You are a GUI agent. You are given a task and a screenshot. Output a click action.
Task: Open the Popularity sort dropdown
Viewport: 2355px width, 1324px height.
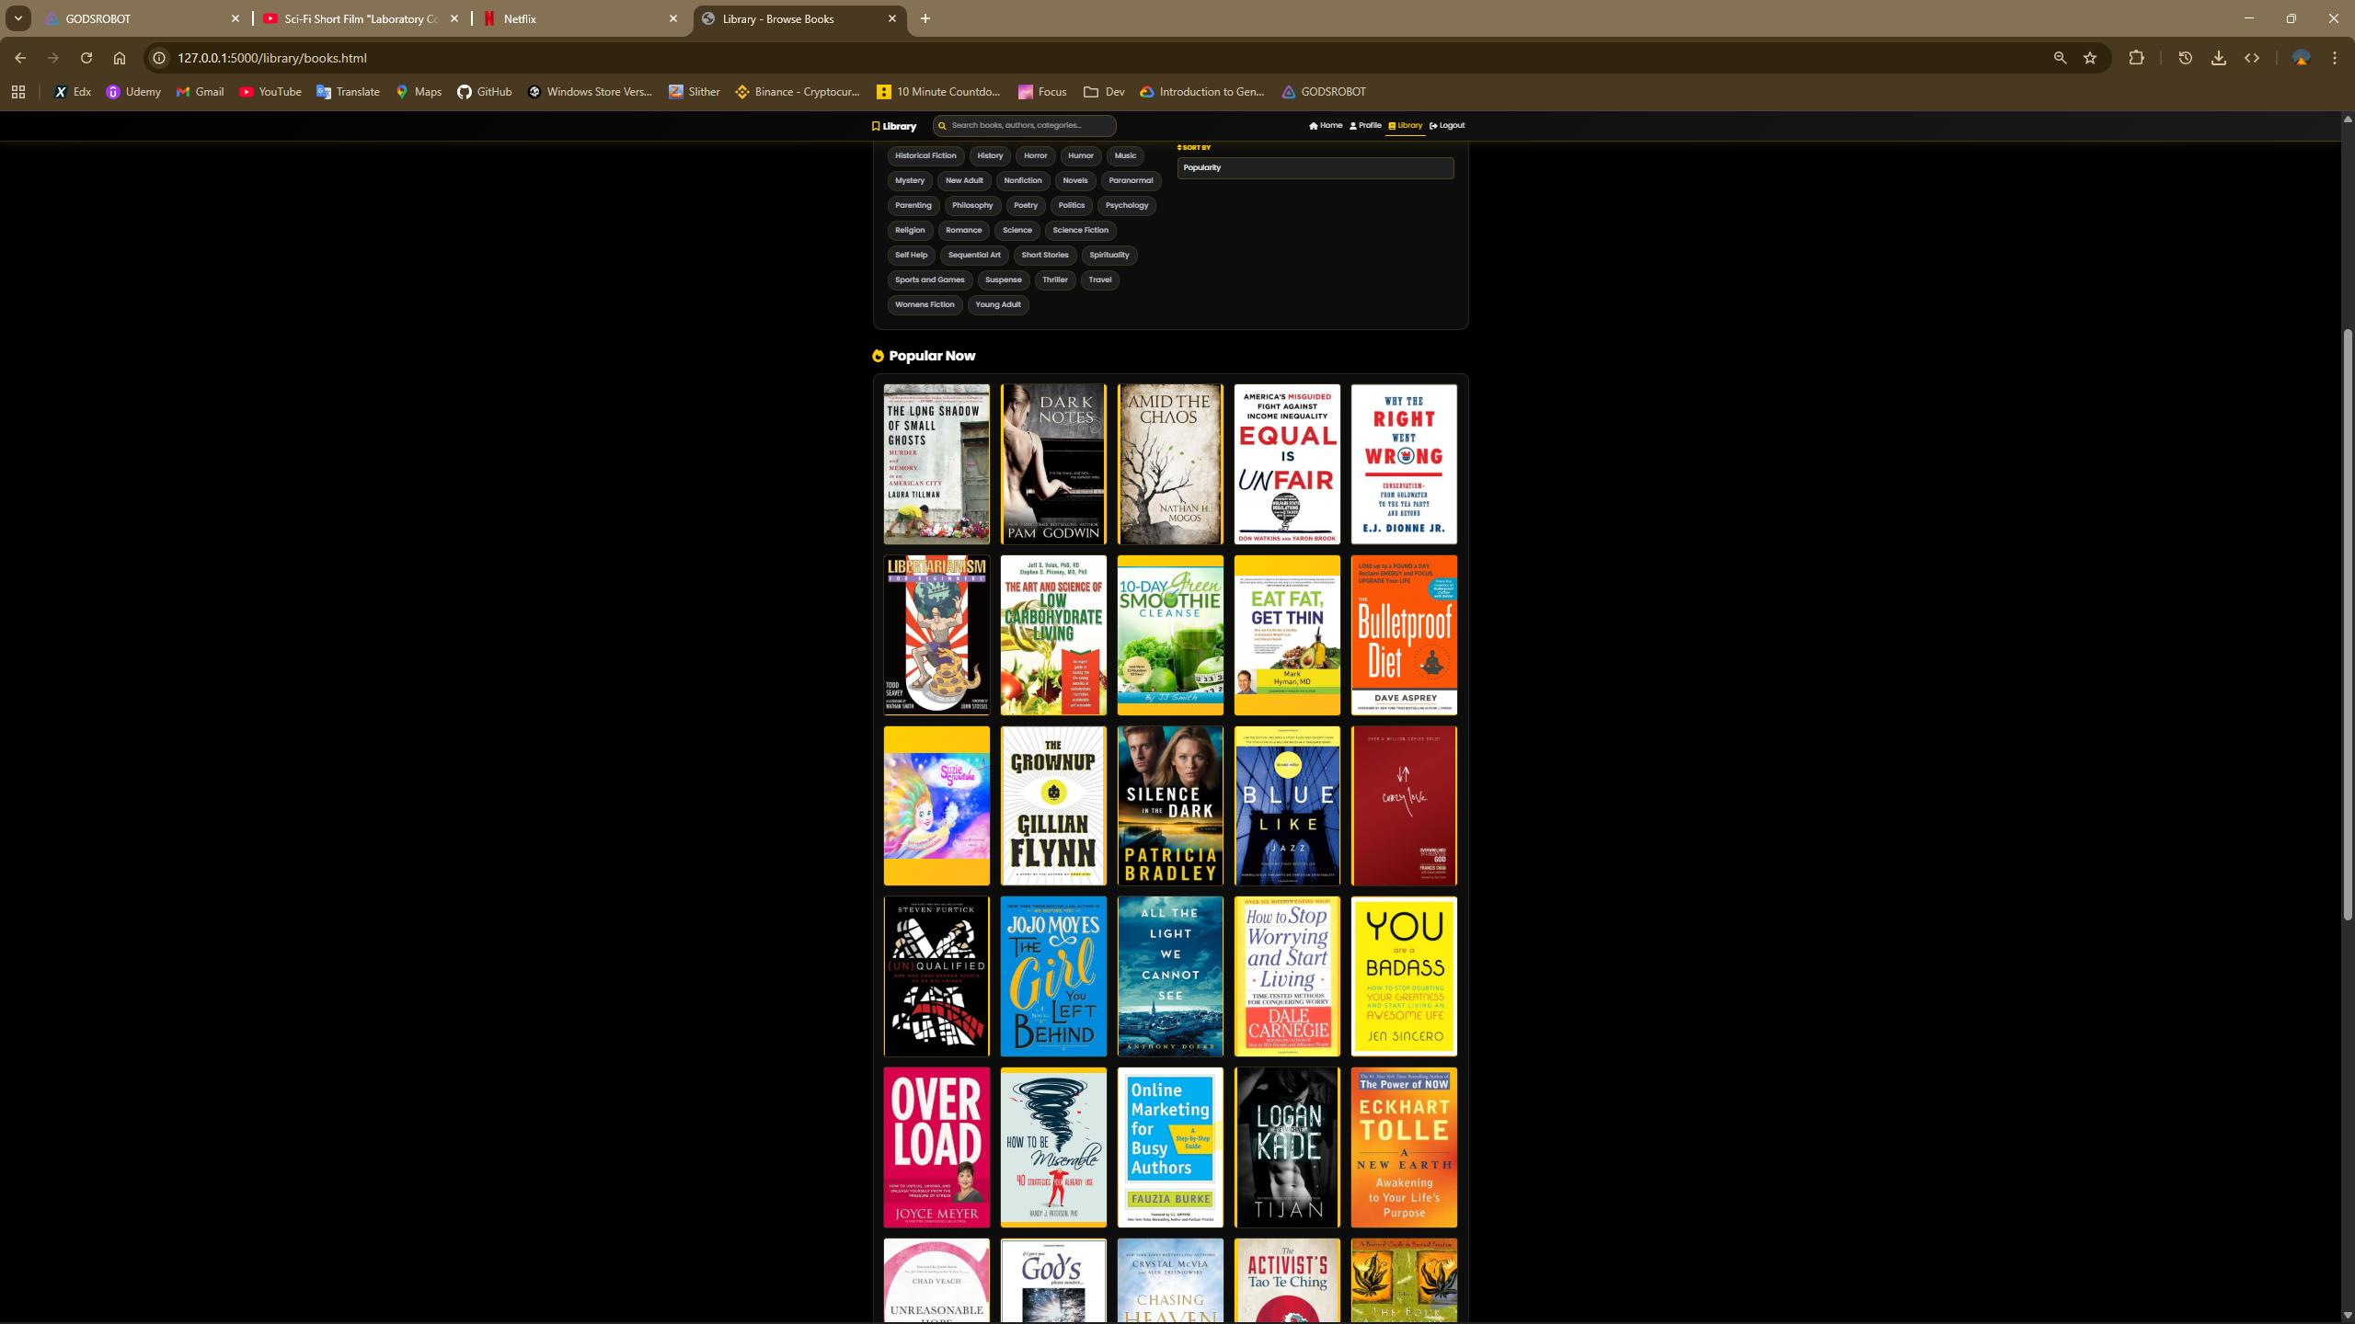1315,167
